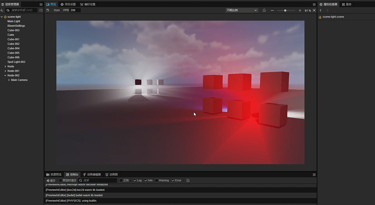The width and height of the screenshot is (375, 205).
Task: Click the scene-light.scene flame icon
Action: click(320, 17)
